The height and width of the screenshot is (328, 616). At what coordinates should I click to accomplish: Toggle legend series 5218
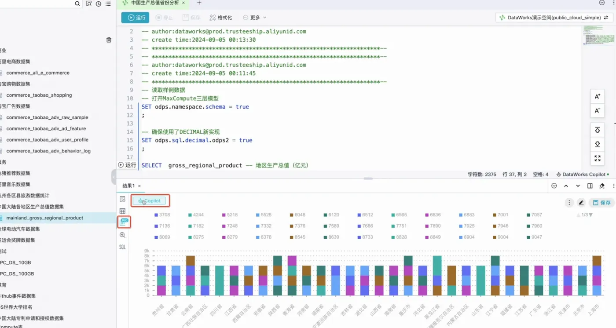(x=229, y=215)
